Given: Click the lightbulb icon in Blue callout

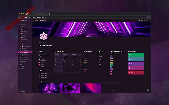Looking at the screenshot, I should [129, 59].
